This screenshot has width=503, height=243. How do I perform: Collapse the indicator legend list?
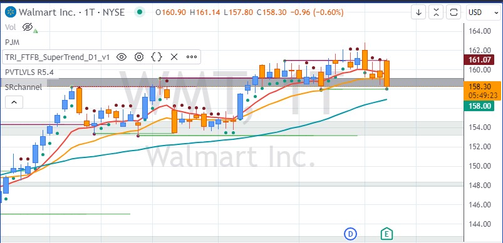[14, 102]
